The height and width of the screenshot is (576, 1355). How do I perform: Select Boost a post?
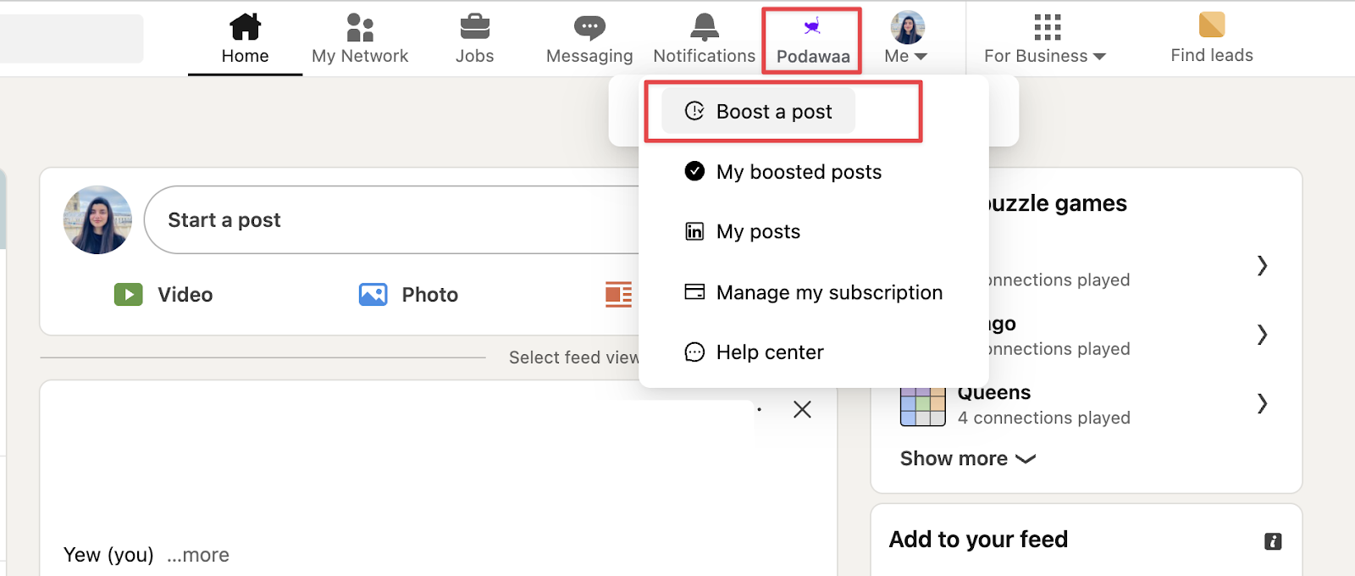click(758, 111)
